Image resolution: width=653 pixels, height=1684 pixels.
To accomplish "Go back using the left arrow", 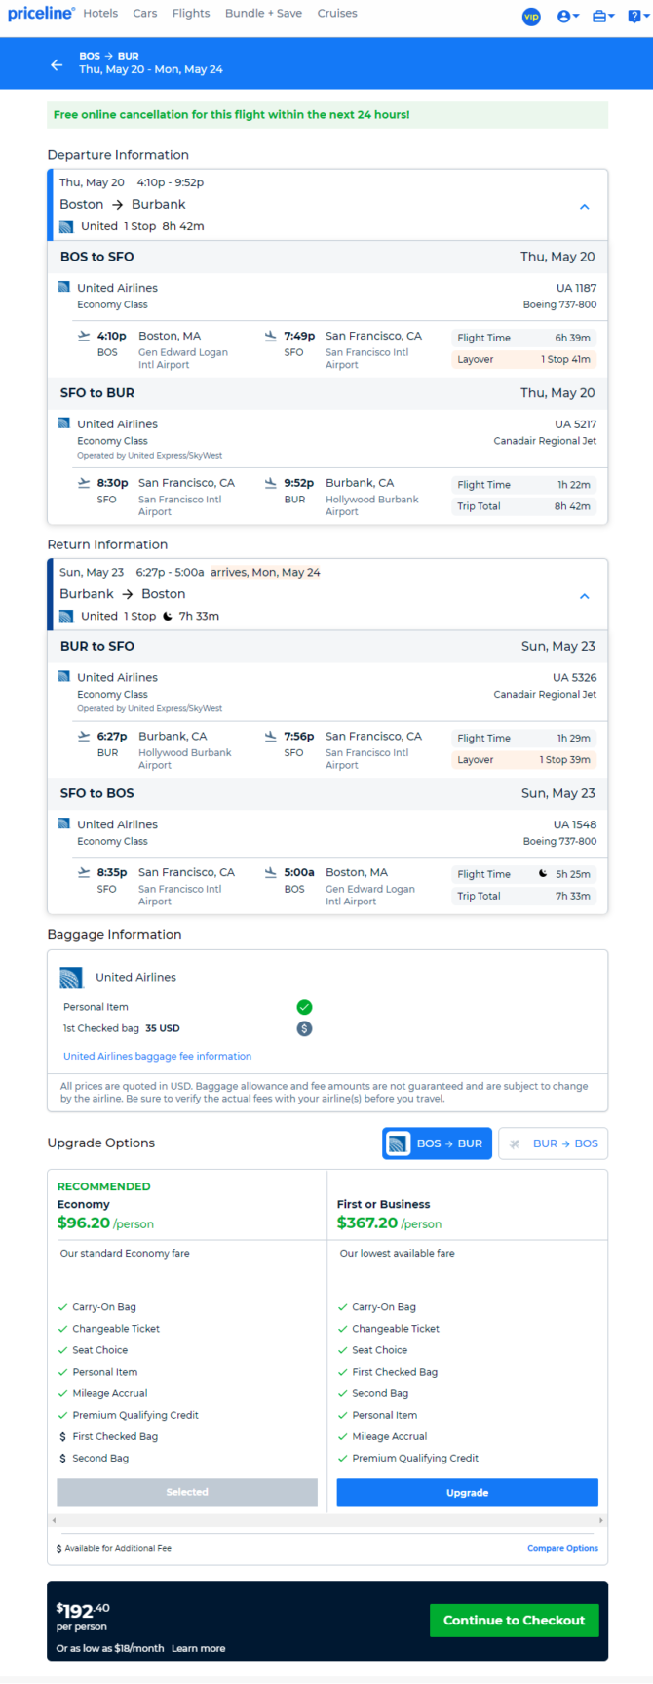I will [x=57, y=64].
